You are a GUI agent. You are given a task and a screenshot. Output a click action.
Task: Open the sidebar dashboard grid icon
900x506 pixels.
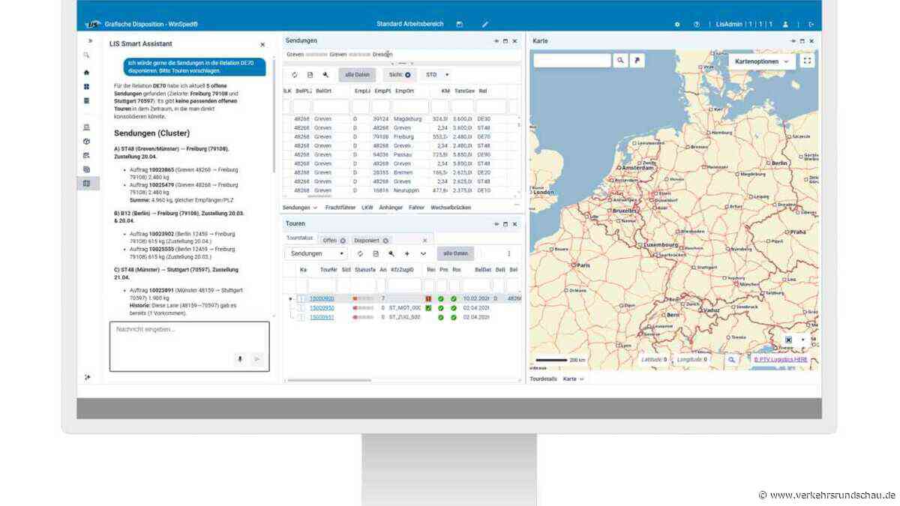coord(86,86)
